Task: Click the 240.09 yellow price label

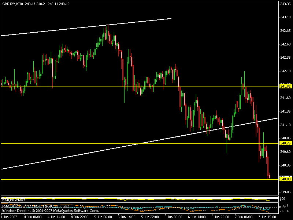Action: point(285,179)
